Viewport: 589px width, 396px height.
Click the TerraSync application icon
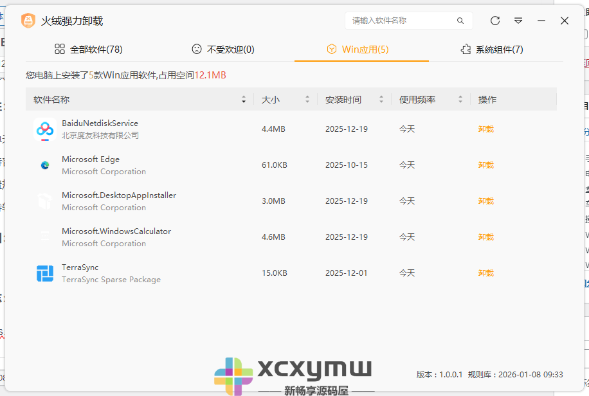[44, 273]
